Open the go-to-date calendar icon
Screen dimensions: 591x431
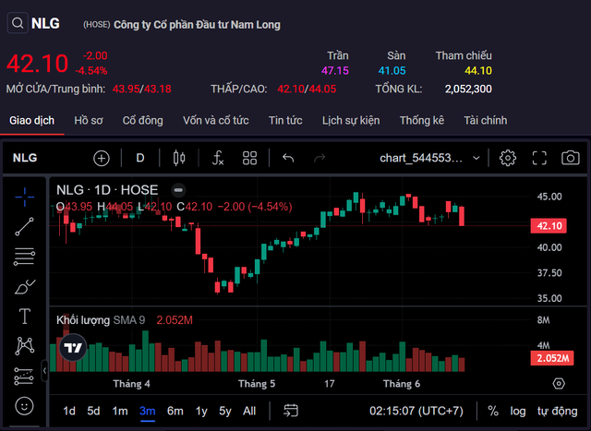[291, 411]
